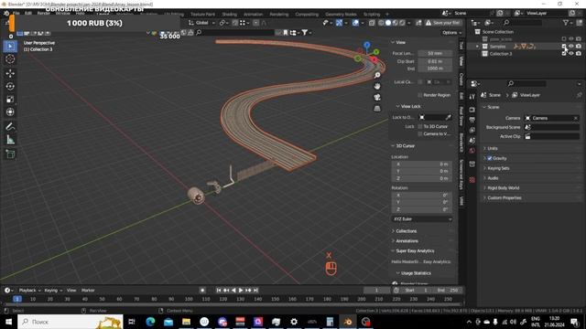The width and height of the screenshot is (586, 329).
Task: Toggle X-ray view in header
Action: point(372,23)
